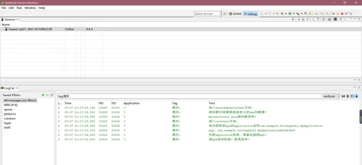Click the red Terminate debug button
362x165 pixels.
coord(342,14)
